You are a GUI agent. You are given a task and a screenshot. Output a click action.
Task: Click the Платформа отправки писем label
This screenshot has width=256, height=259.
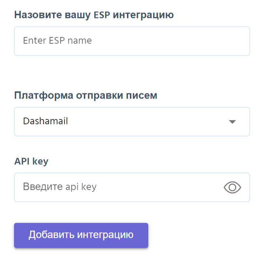click(x=86, y=95)
